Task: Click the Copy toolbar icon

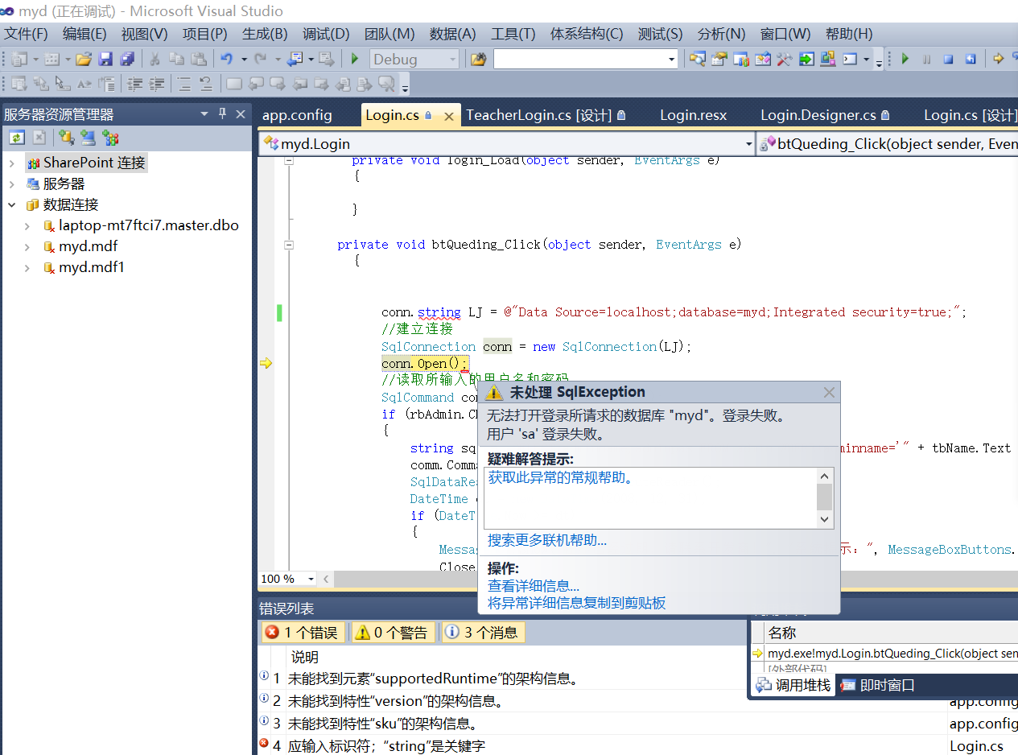Action: click(176, 59)
